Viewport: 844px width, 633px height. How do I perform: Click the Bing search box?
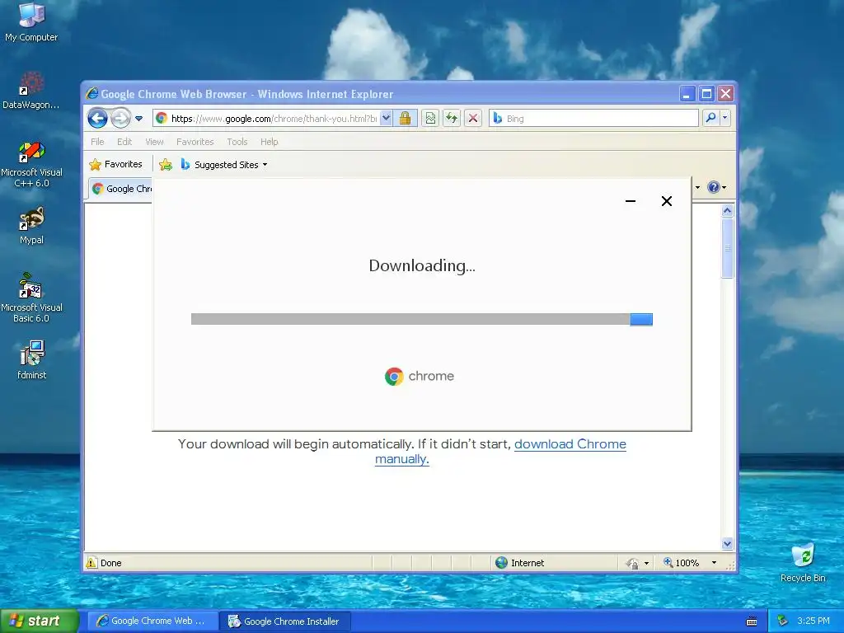point(593,119)
